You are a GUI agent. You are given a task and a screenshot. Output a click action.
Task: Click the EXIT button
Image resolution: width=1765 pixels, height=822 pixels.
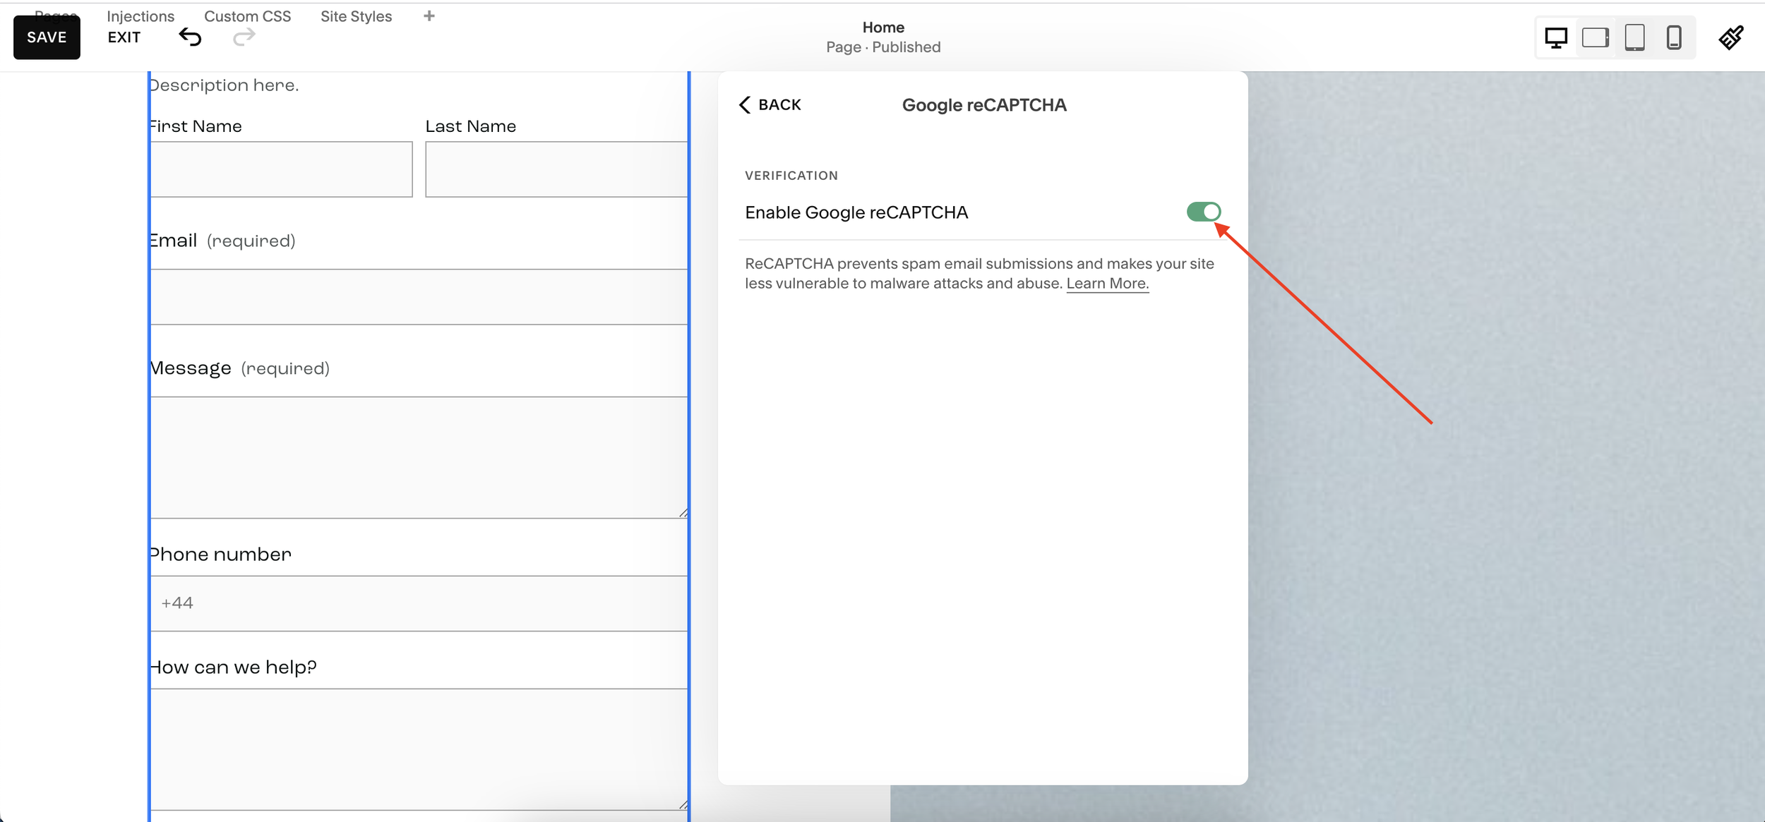[124, 37]
